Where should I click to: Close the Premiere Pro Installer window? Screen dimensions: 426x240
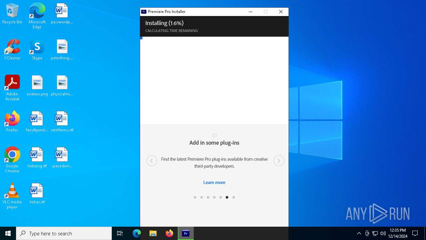tap(281, 12)
